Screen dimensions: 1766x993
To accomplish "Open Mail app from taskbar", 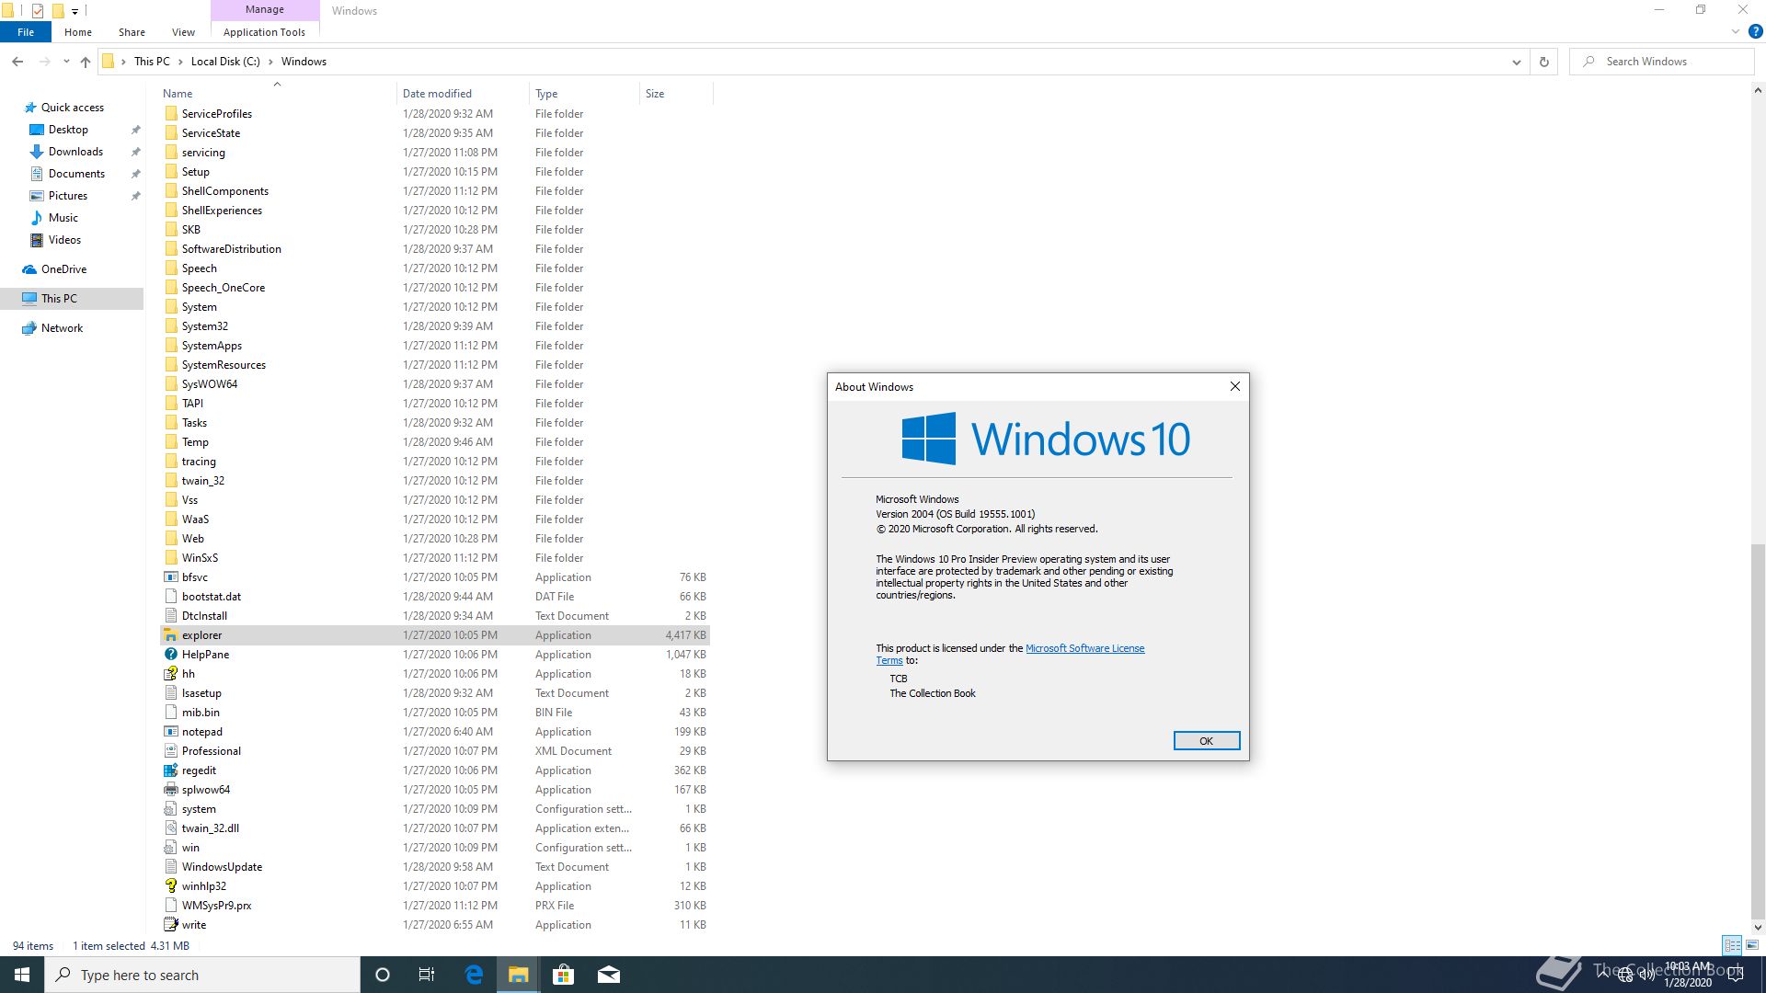I will pos(608,975).
